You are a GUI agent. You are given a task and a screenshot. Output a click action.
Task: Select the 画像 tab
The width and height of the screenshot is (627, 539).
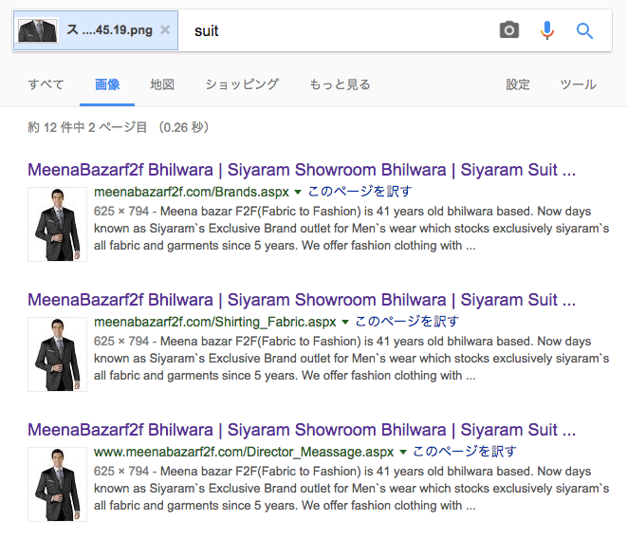click(x=107, y=84)
